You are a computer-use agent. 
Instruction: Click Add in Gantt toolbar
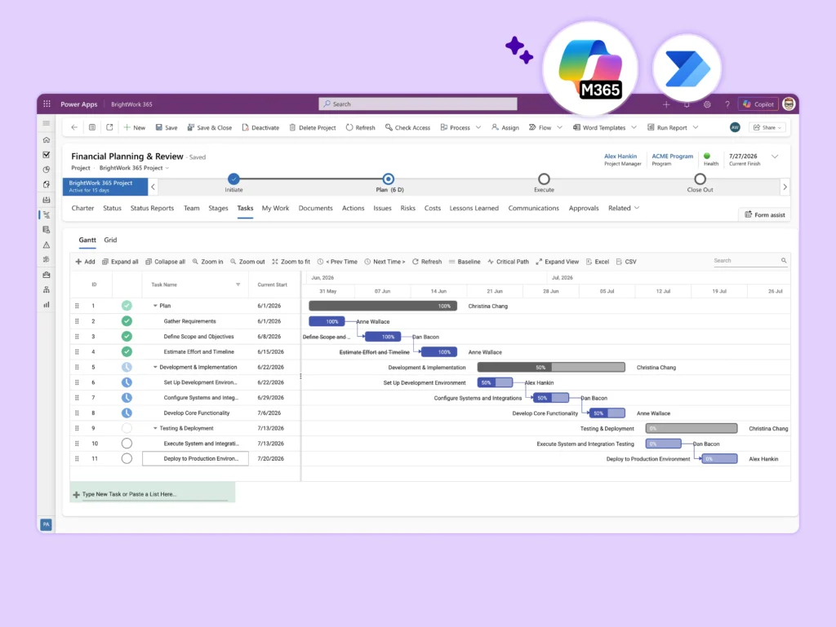pyautogui.click(x=85, y=262)
